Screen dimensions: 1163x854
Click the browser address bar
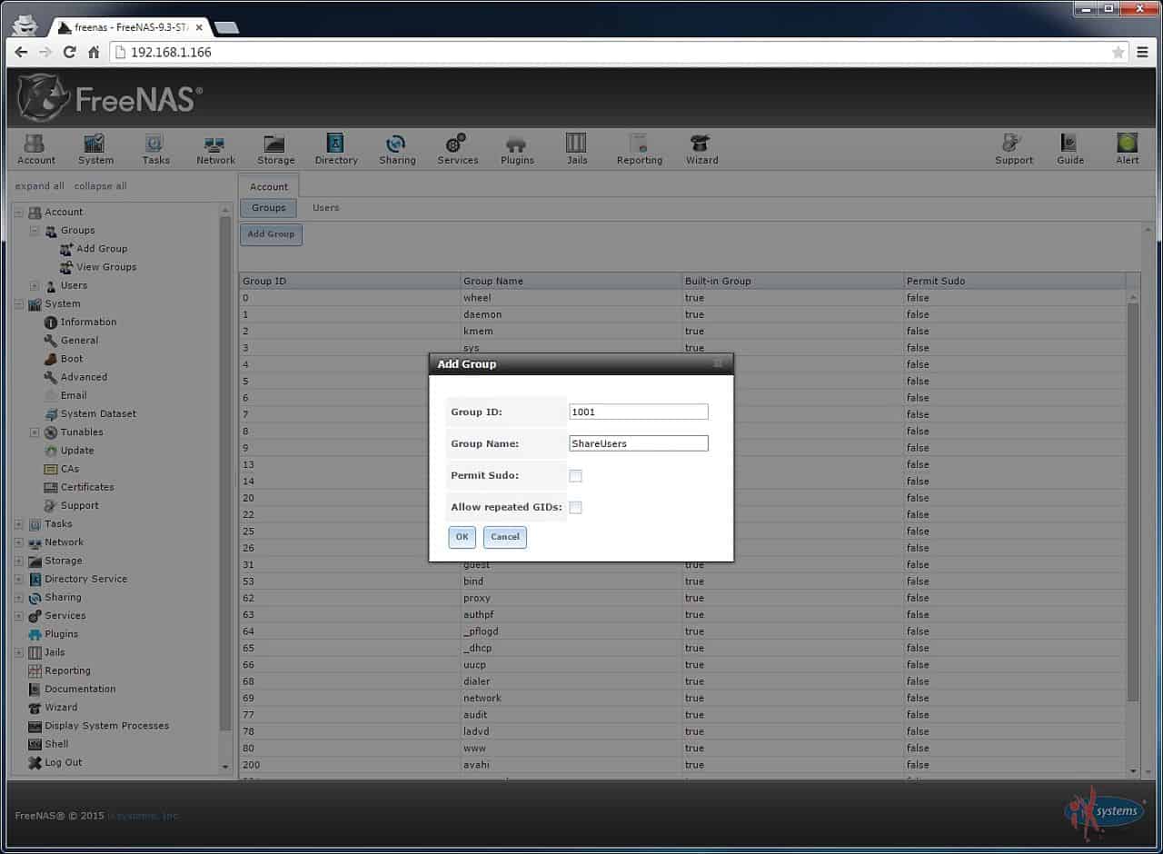point(618,53)
